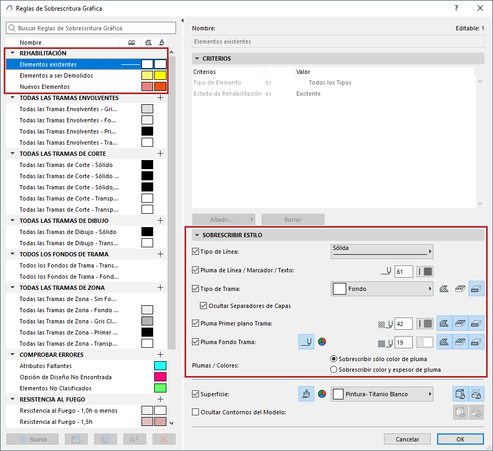Select rule Resistencia al Fuego - 1,5h

click(x=87, y=422)
